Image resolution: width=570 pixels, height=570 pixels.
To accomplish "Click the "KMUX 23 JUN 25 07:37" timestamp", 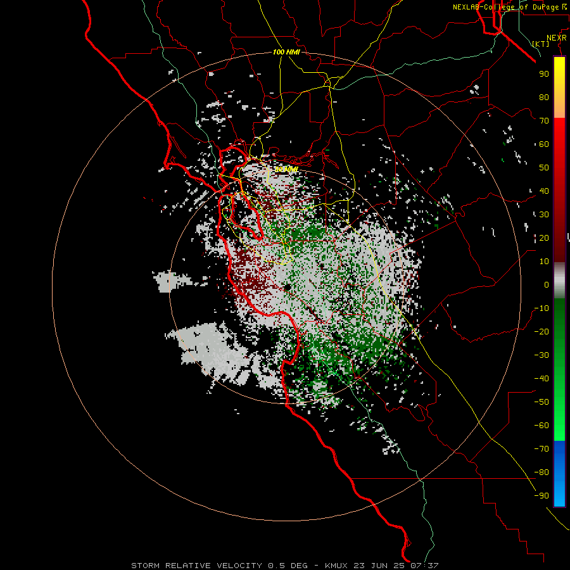I will pos(382,566).
